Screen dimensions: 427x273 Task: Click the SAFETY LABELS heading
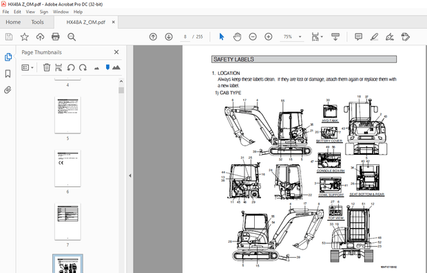233,59
